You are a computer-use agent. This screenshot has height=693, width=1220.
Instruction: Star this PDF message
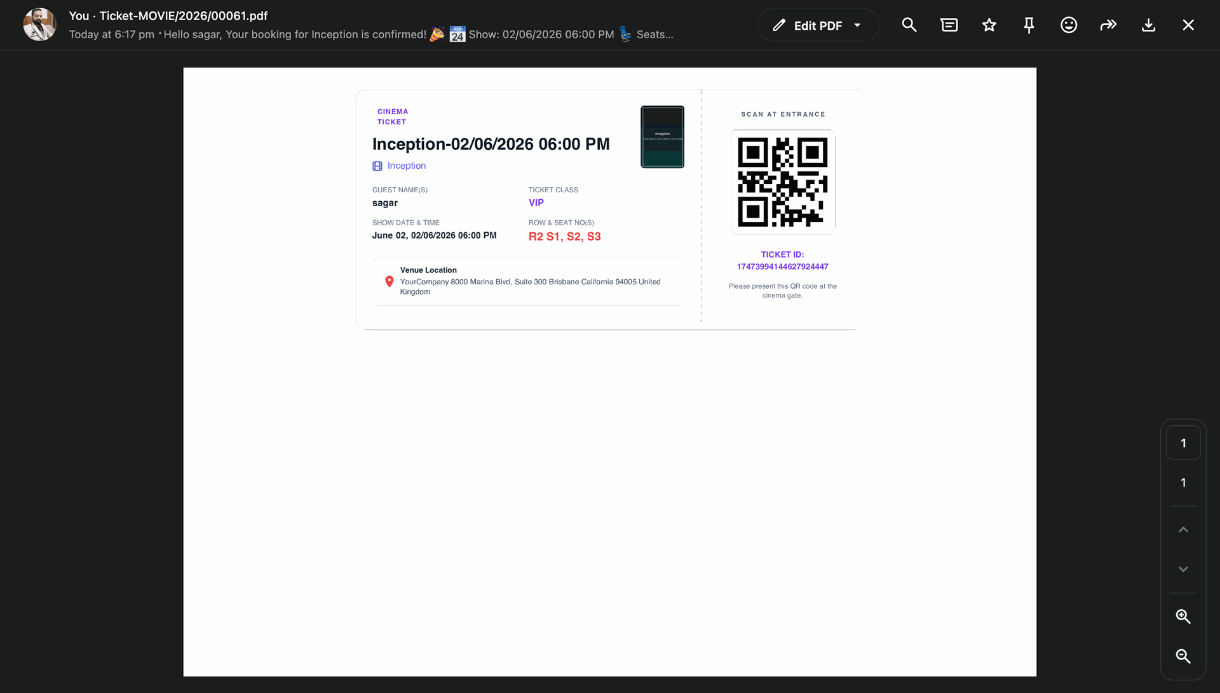click(989, 25)
